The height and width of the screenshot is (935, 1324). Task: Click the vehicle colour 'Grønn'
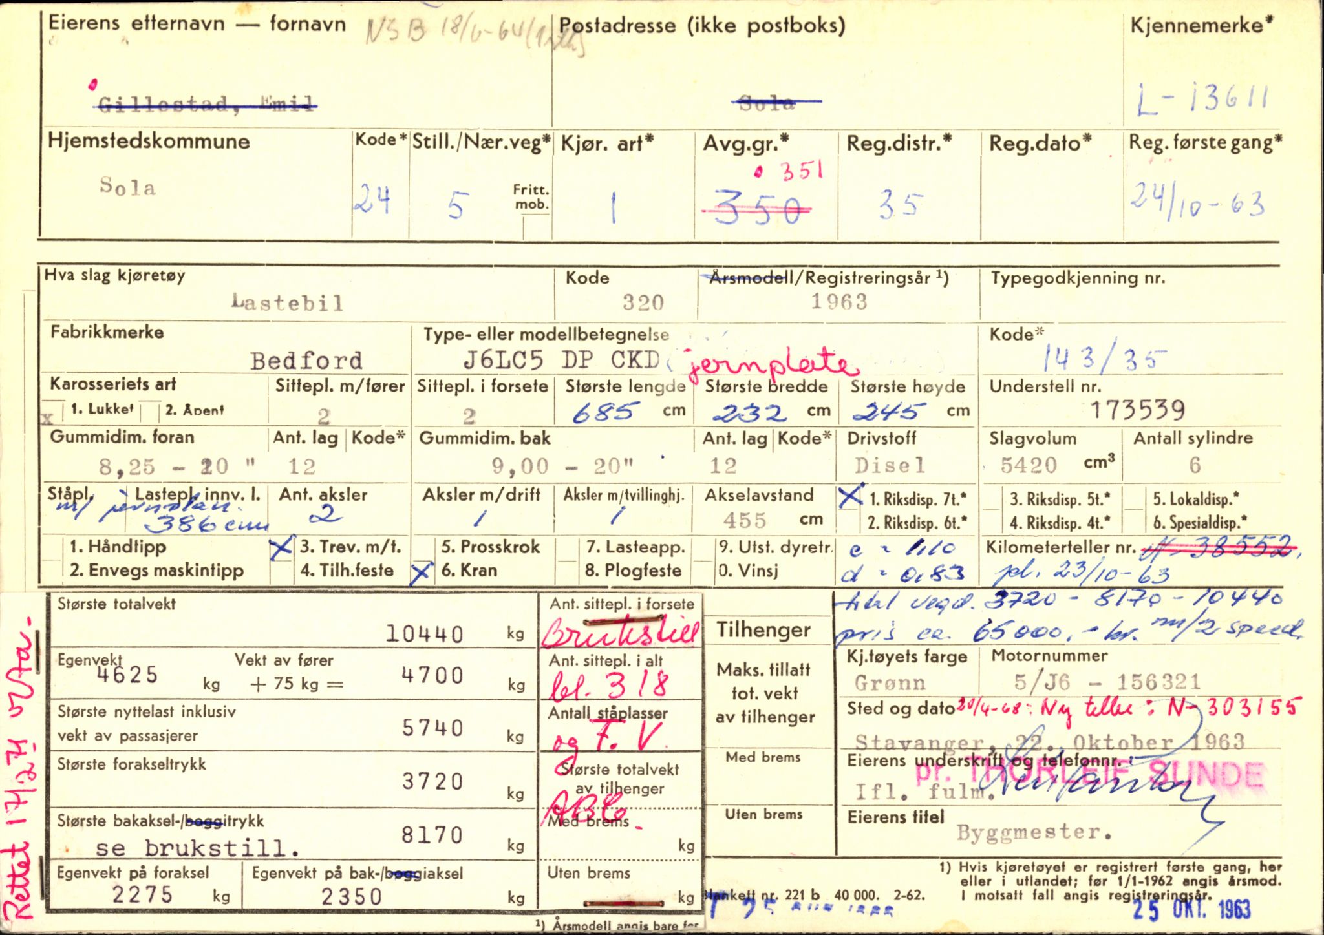(890, 682)
